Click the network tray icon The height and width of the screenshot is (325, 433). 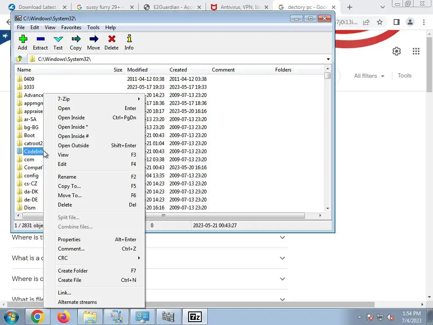click(380, 317)
